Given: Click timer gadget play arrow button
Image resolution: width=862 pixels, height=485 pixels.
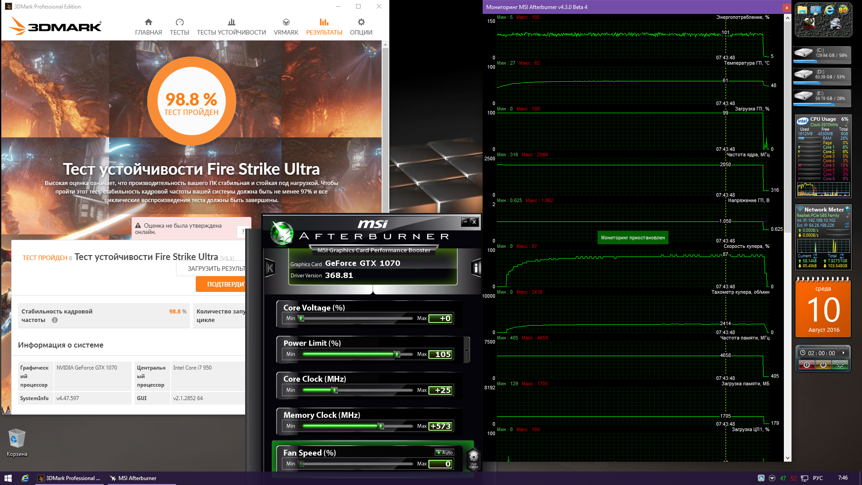Looking at the screenshot, I should pos(844,353).
